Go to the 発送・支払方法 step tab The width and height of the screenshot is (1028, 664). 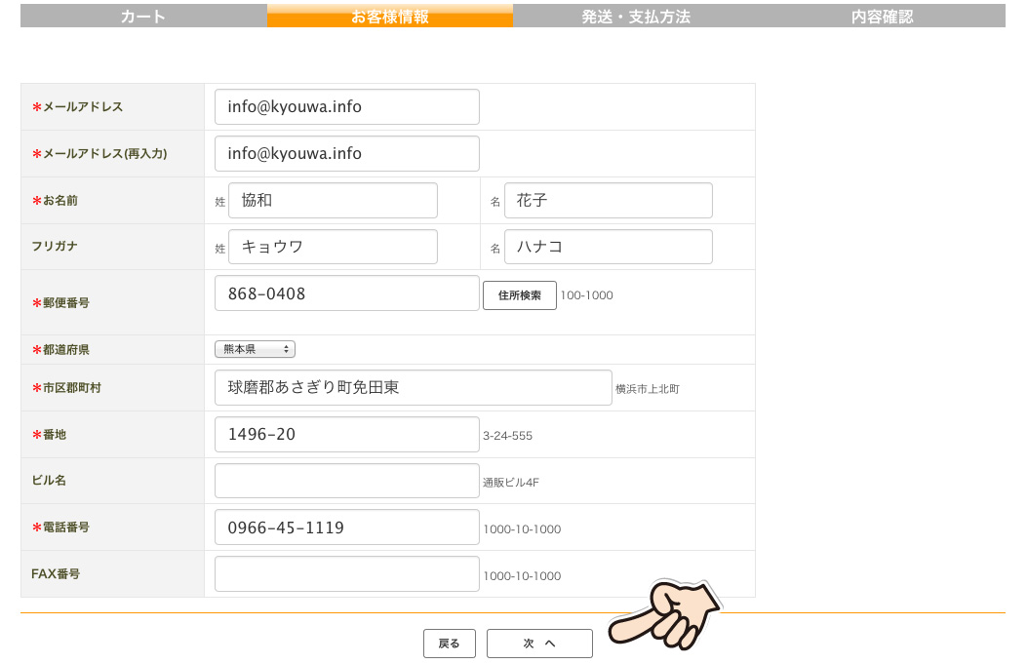point(636,17)
